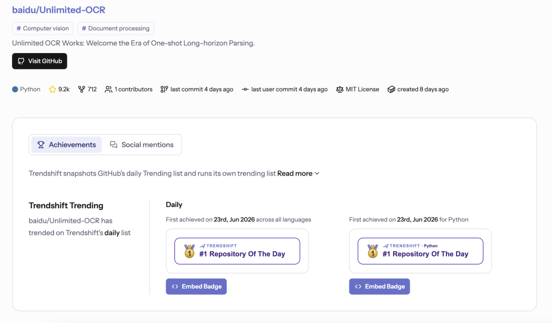Click the "1 contributors" text
The image size is (552, 323).
click(134, 89)
